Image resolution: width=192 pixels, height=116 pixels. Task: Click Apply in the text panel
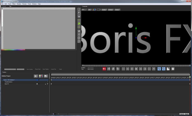tap(61, 69)
